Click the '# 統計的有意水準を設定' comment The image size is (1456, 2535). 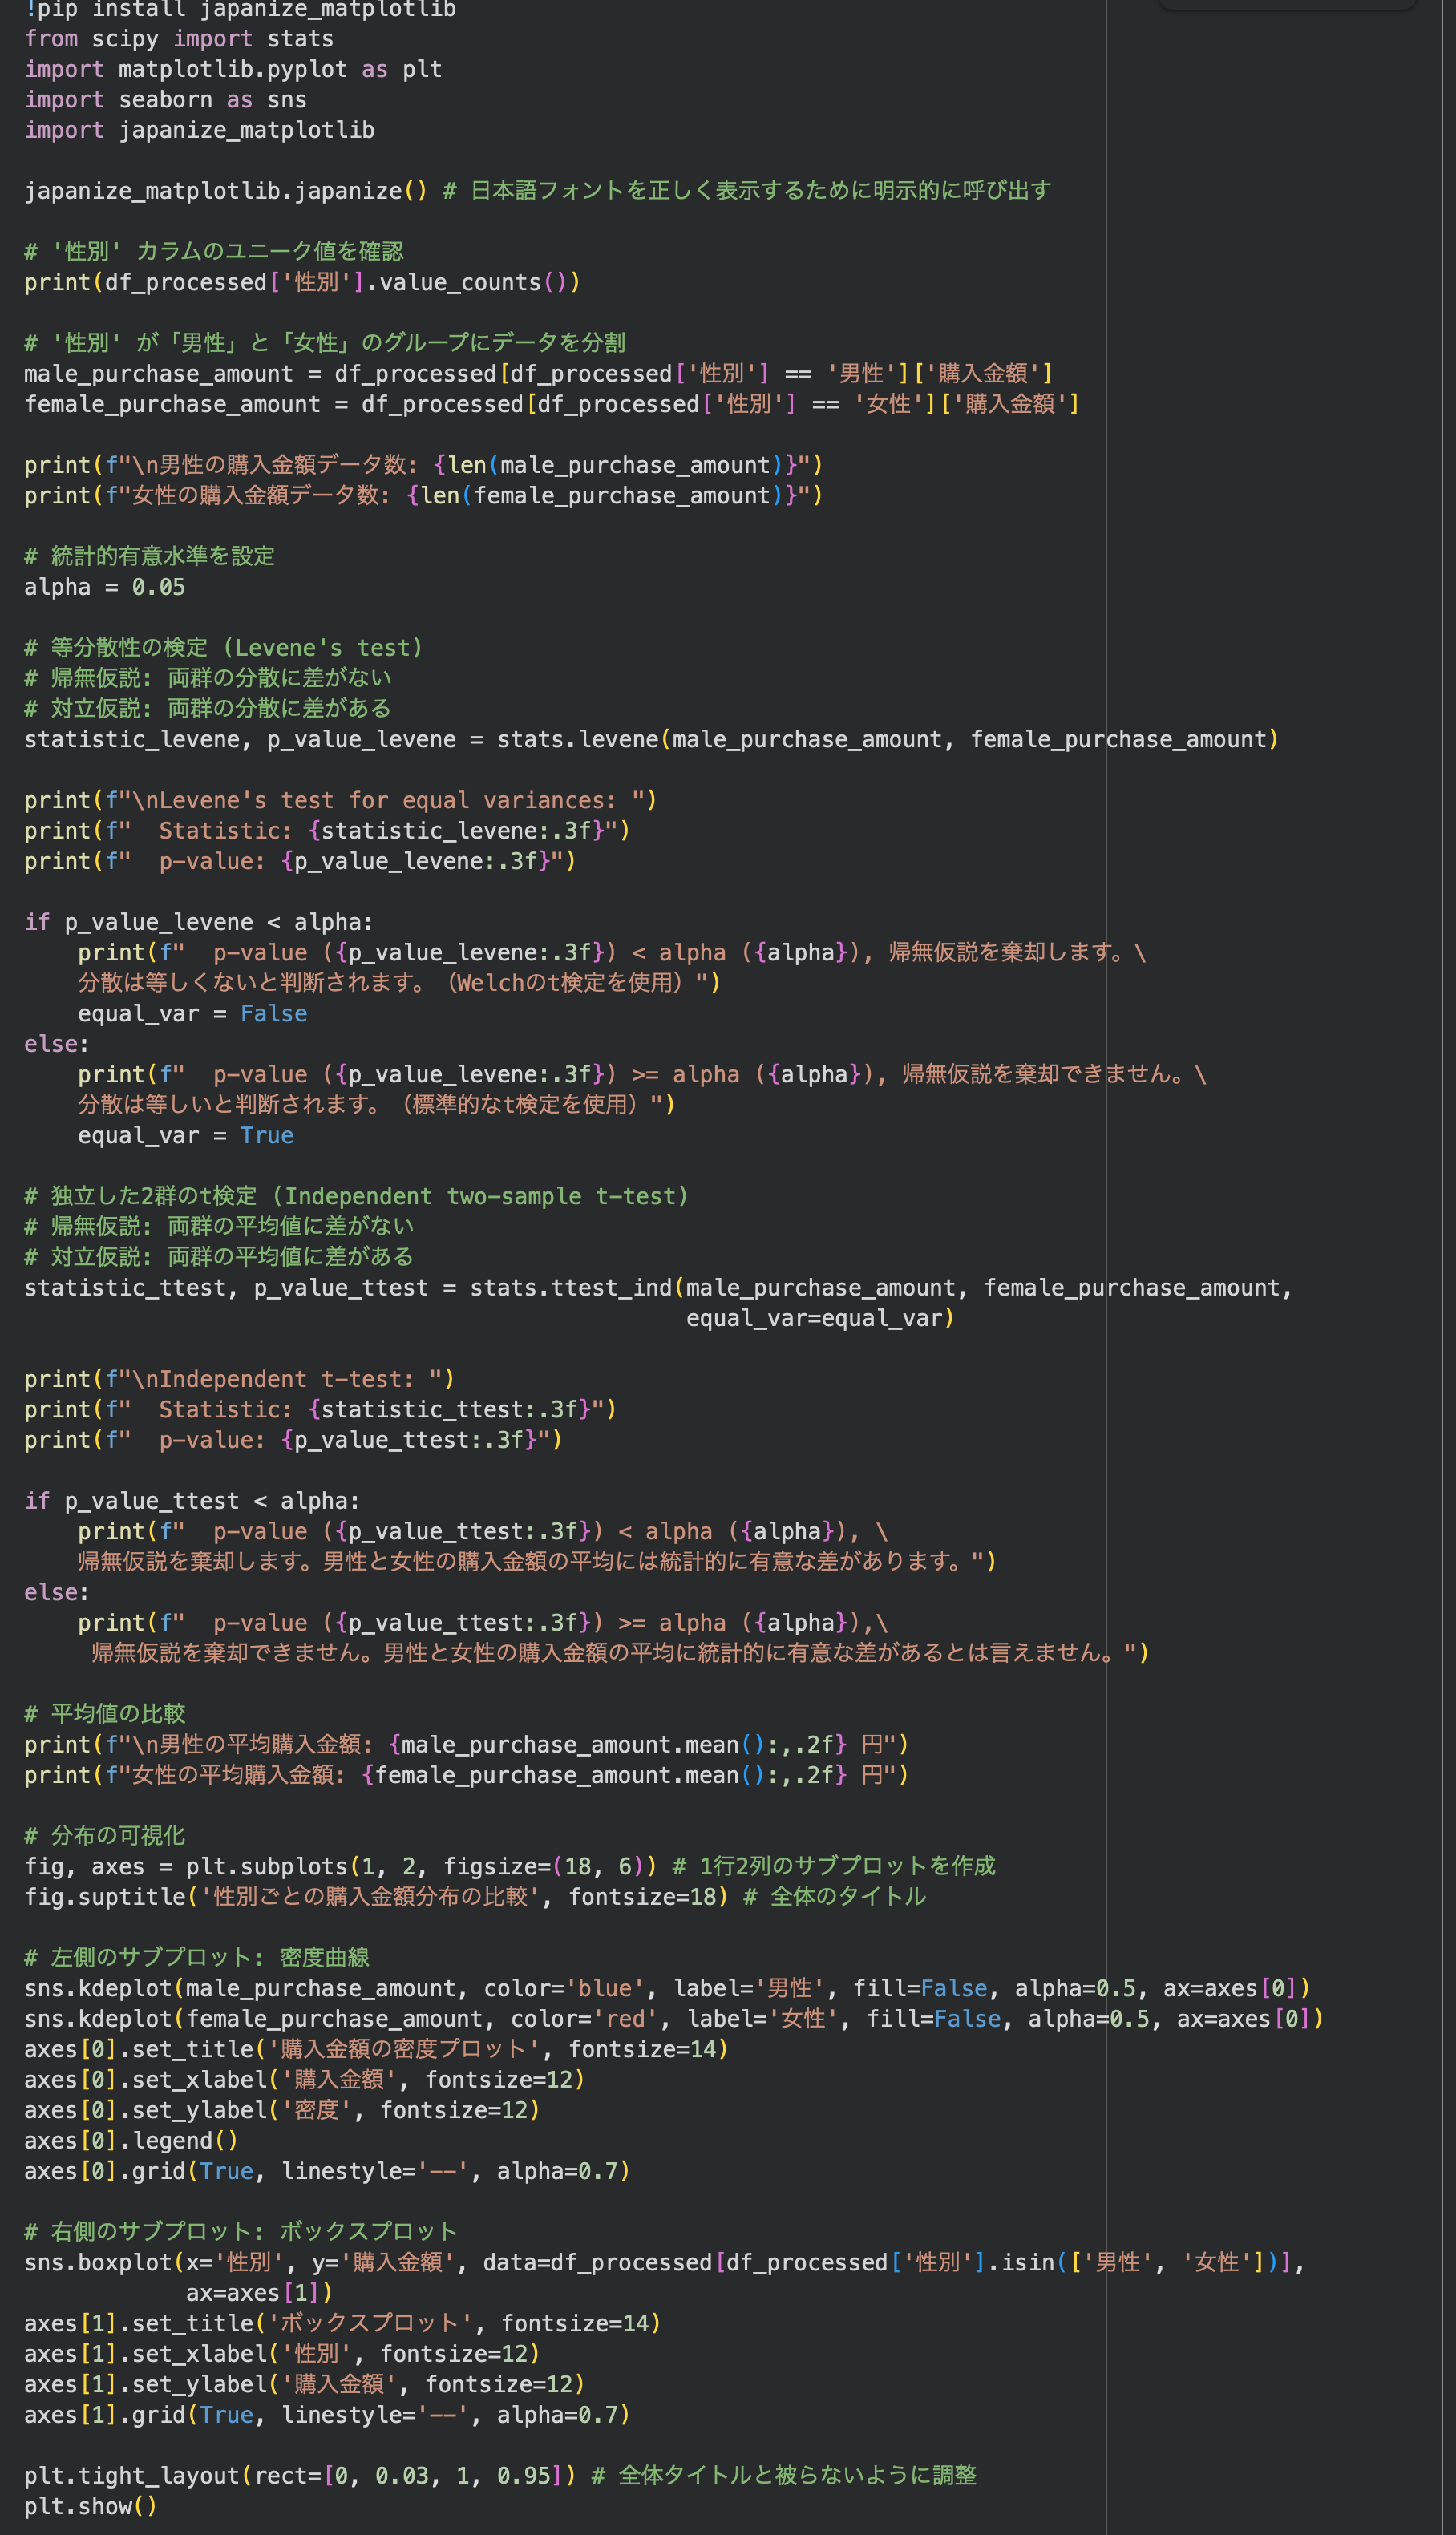(x=150, y=556)
